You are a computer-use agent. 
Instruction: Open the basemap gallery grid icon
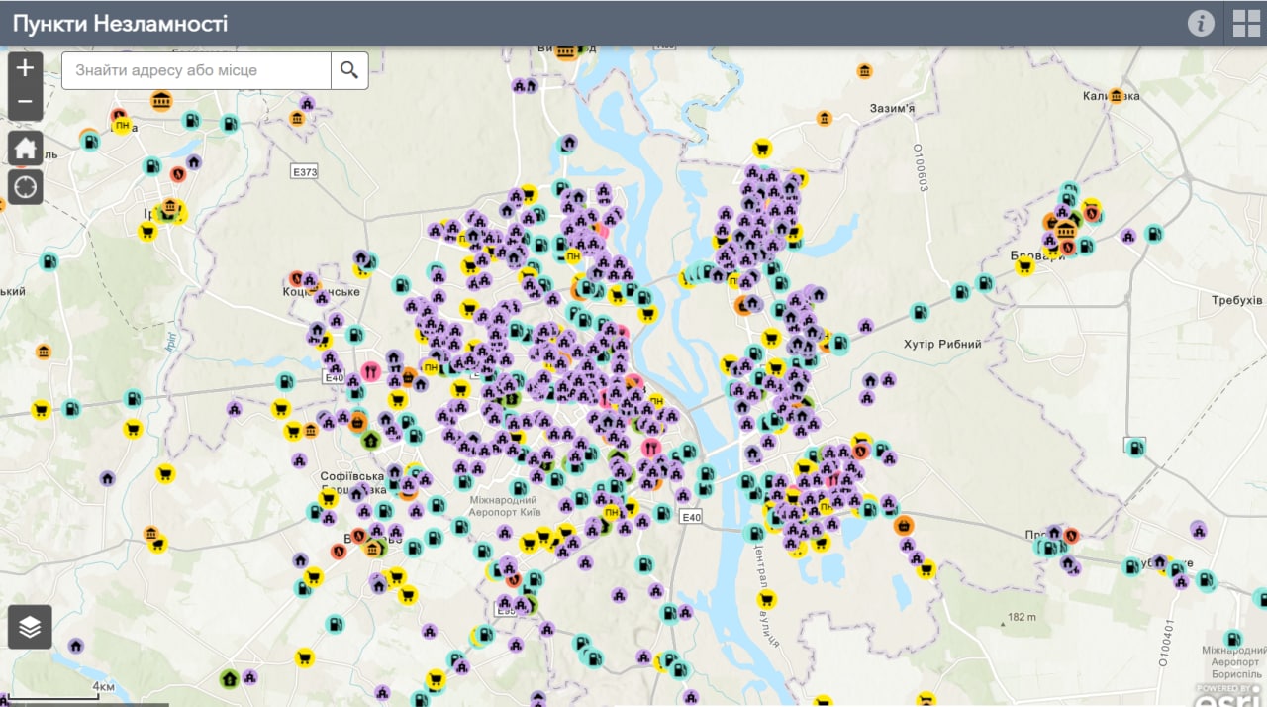click(x=1246, y=23)
